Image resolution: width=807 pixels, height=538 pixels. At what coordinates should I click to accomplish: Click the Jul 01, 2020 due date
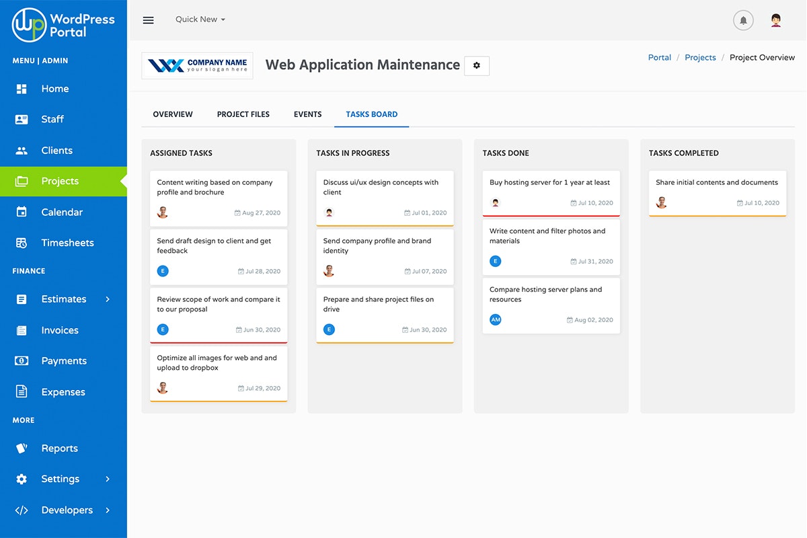(x=425, y=213)
